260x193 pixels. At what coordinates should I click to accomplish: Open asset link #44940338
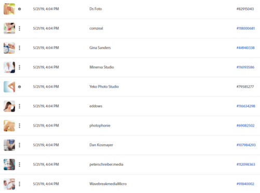click(x=245, y=48)
